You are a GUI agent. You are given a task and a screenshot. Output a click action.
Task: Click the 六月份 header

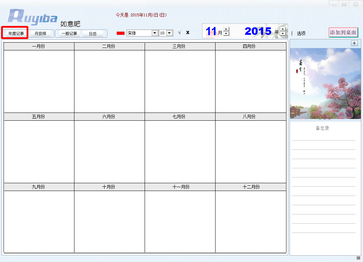[110, 117]
